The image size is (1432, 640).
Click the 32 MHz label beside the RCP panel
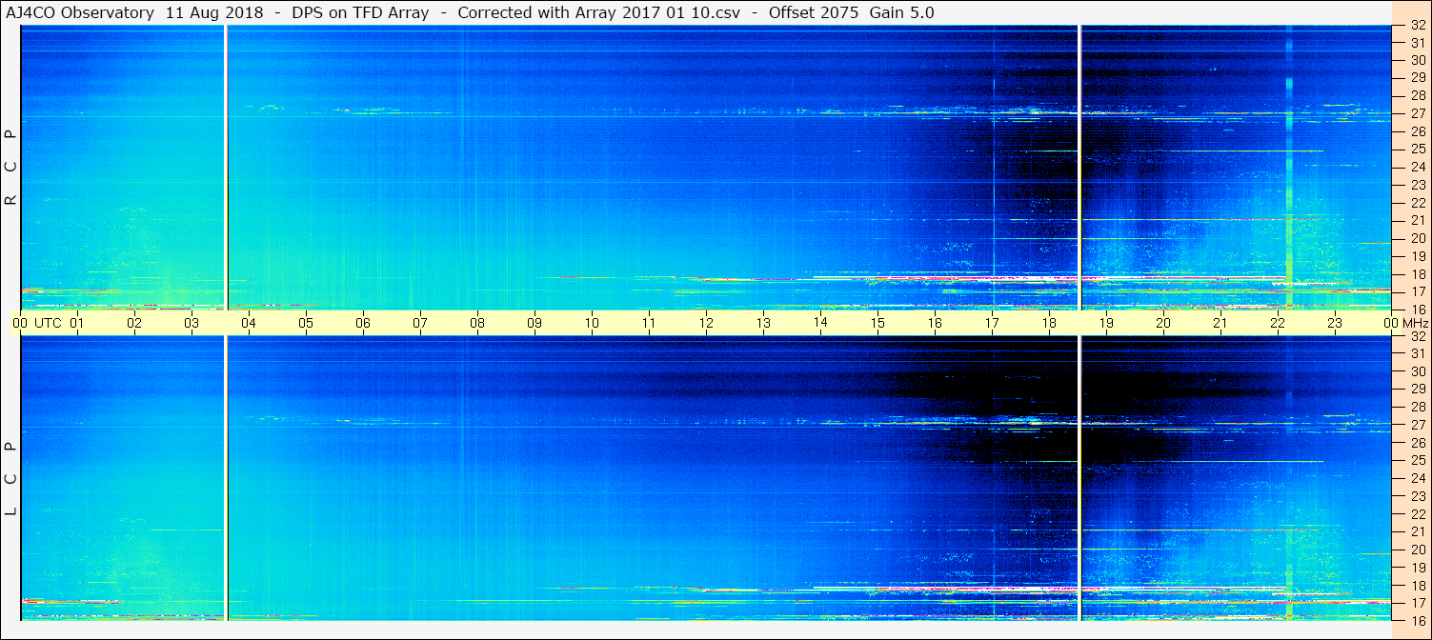pos(1417,26)
